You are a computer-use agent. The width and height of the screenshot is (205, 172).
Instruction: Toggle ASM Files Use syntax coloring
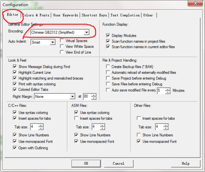[76, 112]
